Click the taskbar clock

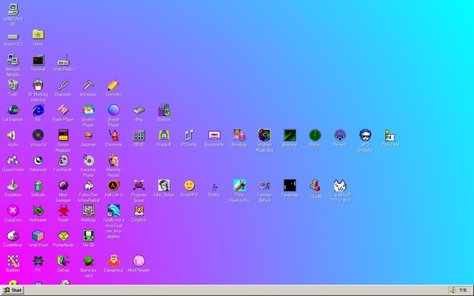463,290
